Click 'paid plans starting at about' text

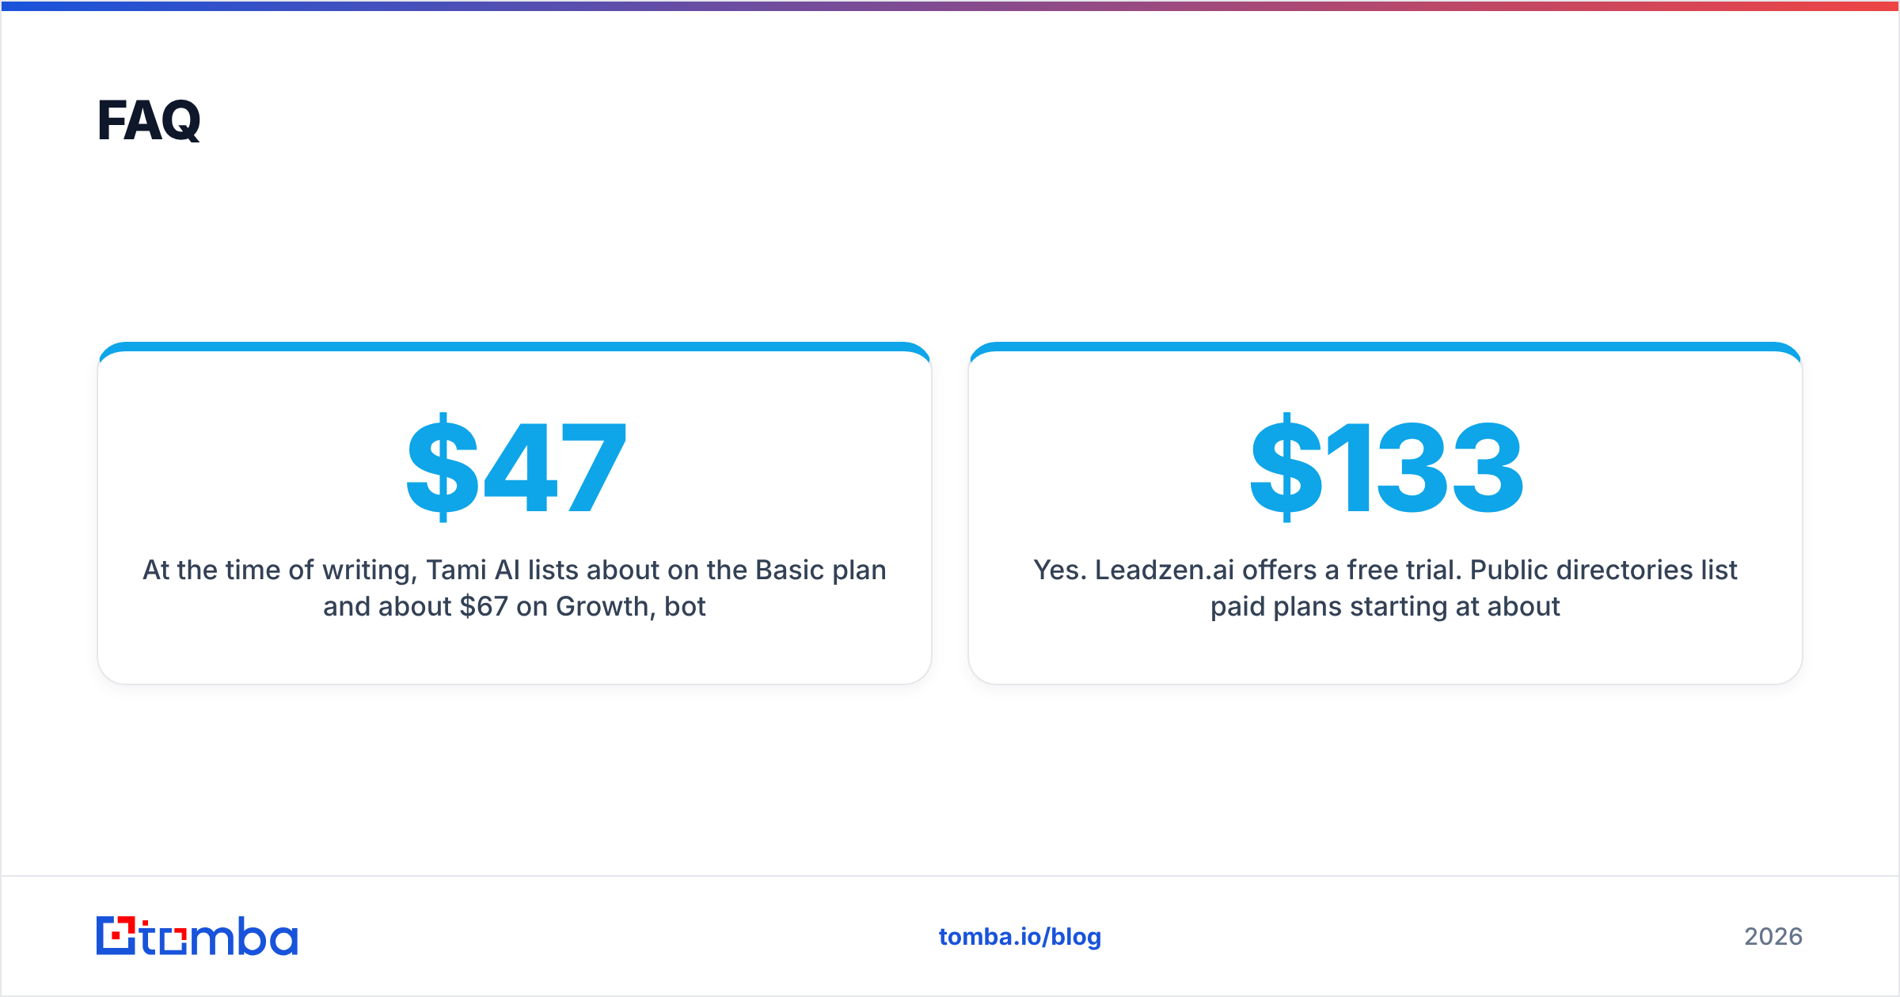pos(1385,606)
